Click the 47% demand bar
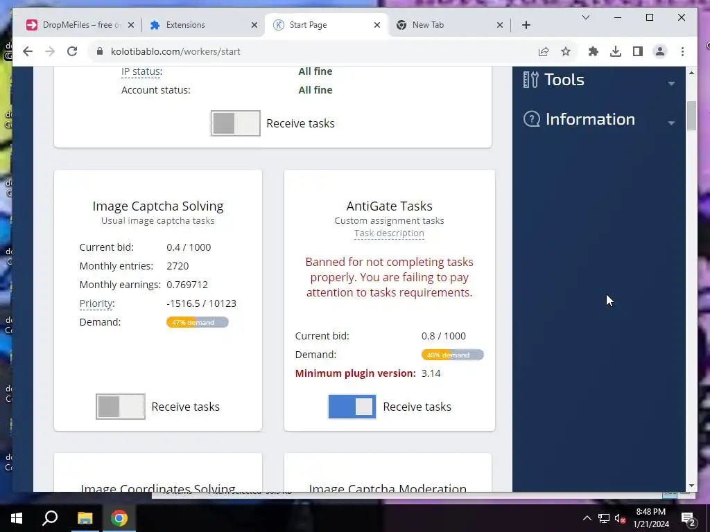 198,322
